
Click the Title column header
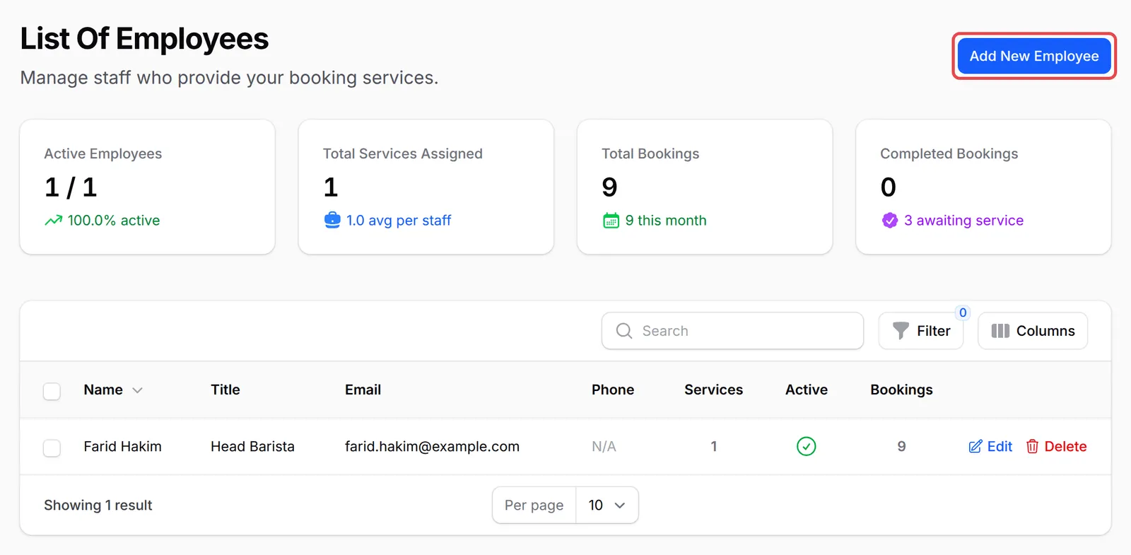tap(225, 390)
